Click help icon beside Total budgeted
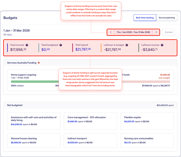The height and width of the screenshot is (157, 181). [x=61, y=45]
